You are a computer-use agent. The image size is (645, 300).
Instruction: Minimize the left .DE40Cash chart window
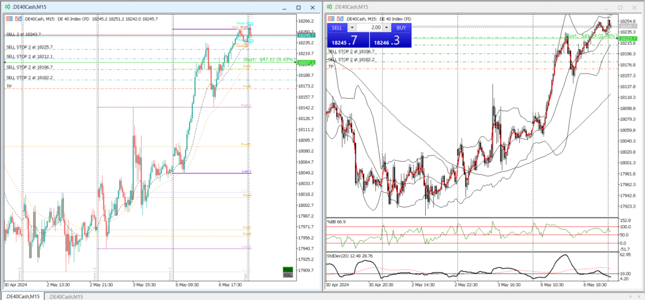(x=284, y=8)
